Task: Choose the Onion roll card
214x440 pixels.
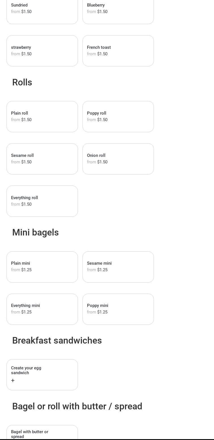Action: click(118, 159)
